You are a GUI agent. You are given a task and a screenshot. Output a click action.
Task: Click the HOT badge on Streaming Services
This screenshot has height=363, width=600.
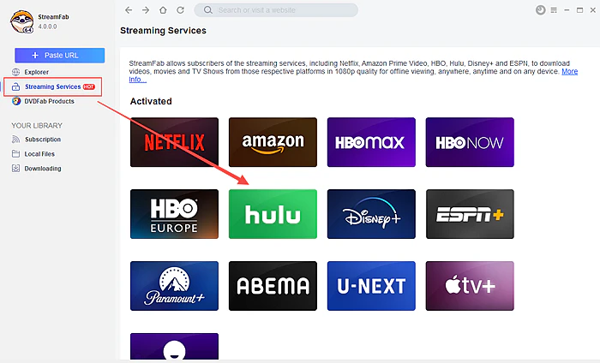89,86
